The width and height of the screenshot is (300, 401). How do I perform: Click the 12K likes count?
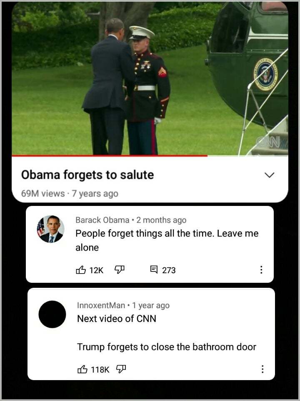[x=96, y=270]
